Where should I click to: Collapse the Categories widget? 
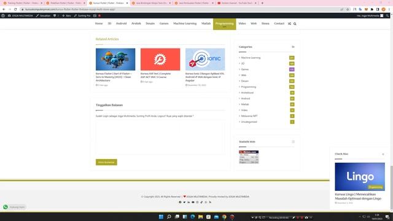293,47
